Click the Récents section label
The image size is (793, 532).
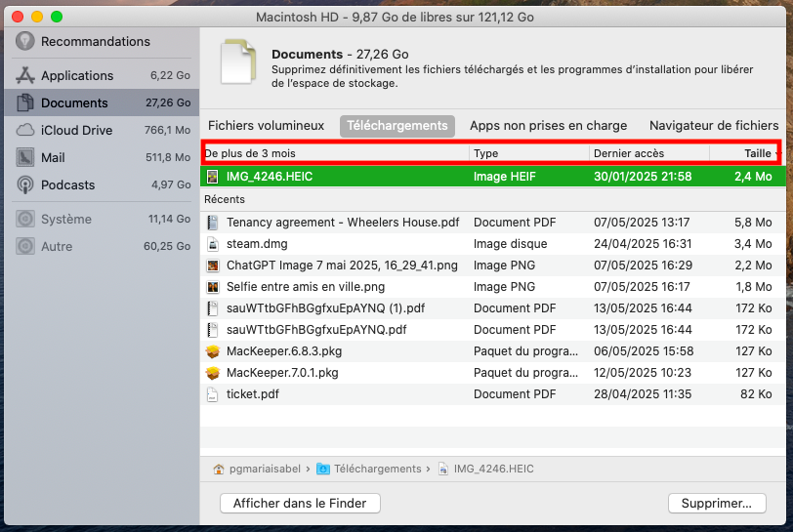(x=225, y=199)
